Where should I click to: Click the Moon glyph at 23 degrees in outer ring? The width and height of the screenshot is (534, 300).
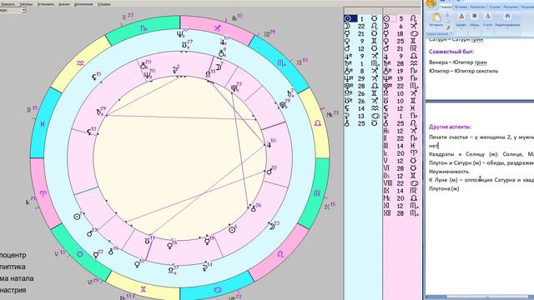[x=272, y=226]
